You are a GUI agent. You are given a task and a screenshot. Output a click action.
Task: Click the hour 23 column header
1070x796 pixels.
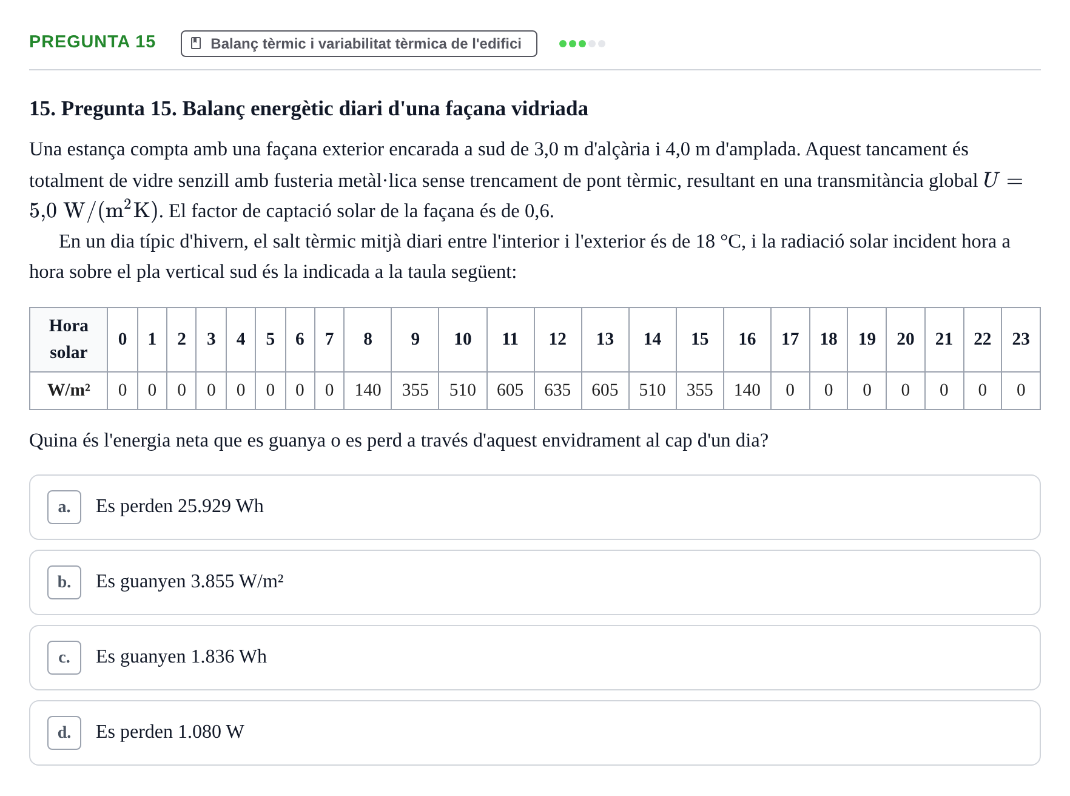pos(1021,339)
